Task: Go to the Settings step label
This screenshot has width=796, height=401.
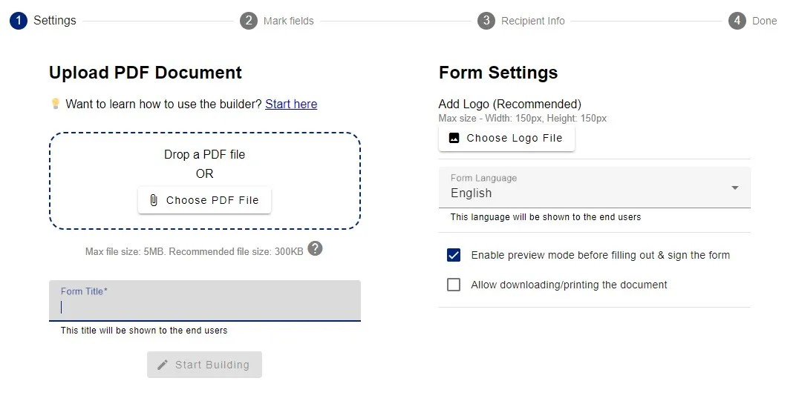Action: point(55,20)
